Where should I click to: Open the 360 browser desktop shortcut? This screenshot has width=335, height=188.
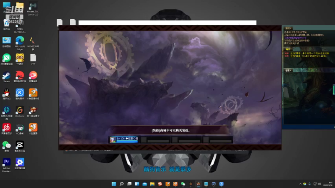click(7, 59)
